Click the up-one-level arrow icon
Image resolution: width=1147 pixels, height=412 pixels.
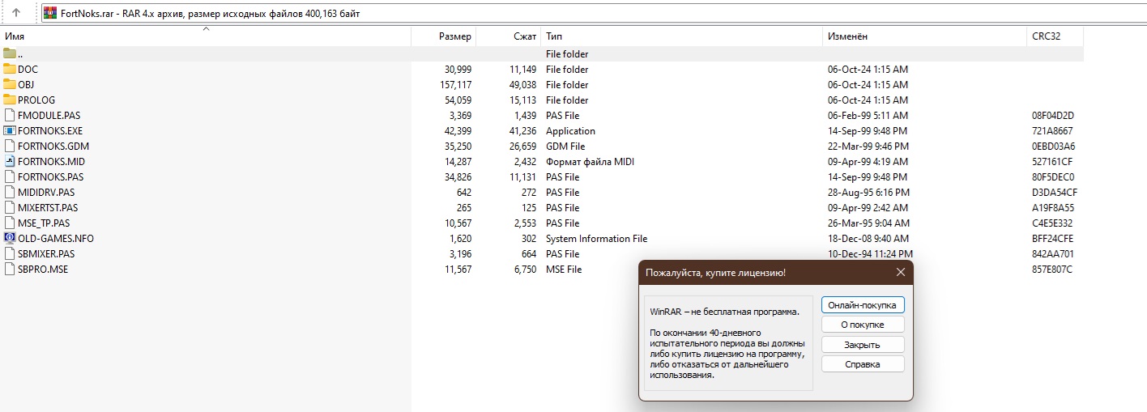coord(15,13)
